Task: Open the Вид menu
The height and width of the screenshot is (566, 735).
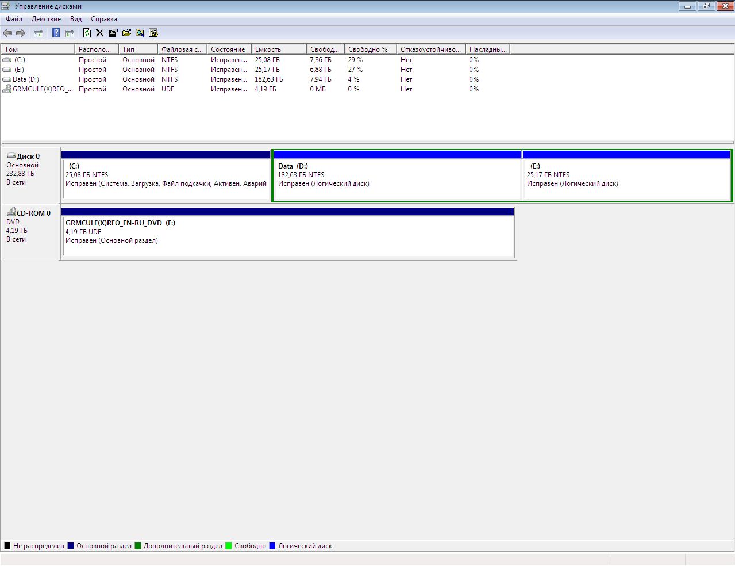Action: click(76, 19)
